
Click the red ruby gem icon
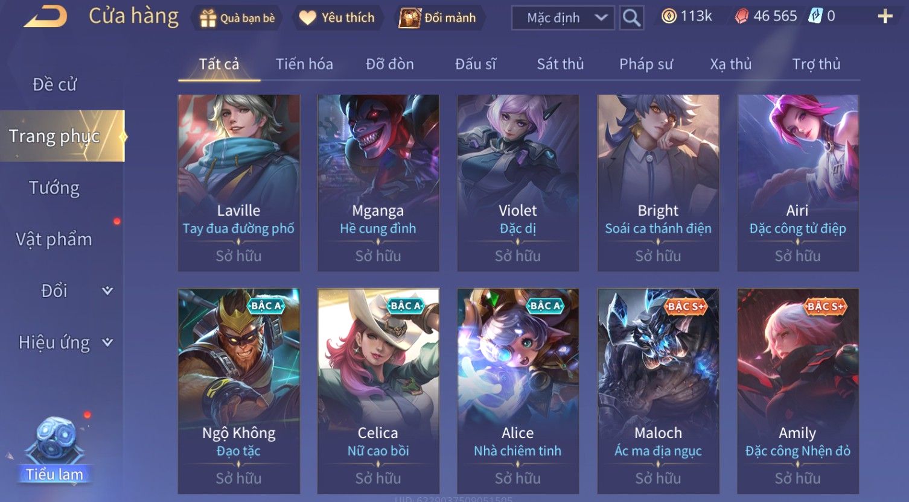click(x=741, y=16)
